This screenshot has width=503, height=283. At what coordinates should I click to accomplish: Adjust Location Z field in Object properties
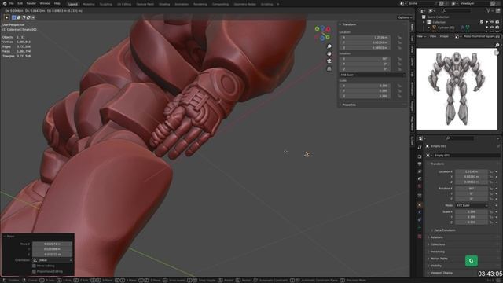point(472,182)
